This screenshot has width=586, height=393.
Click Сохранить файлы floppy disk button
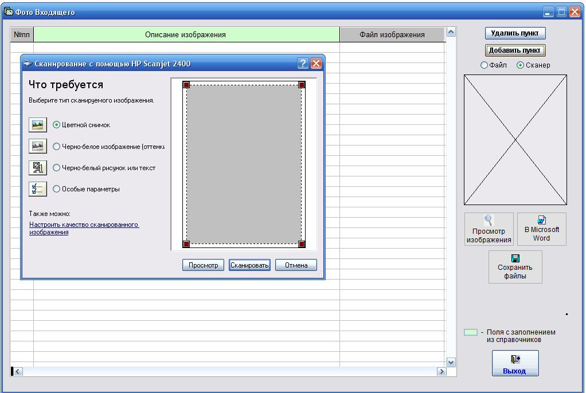point(515,267)
